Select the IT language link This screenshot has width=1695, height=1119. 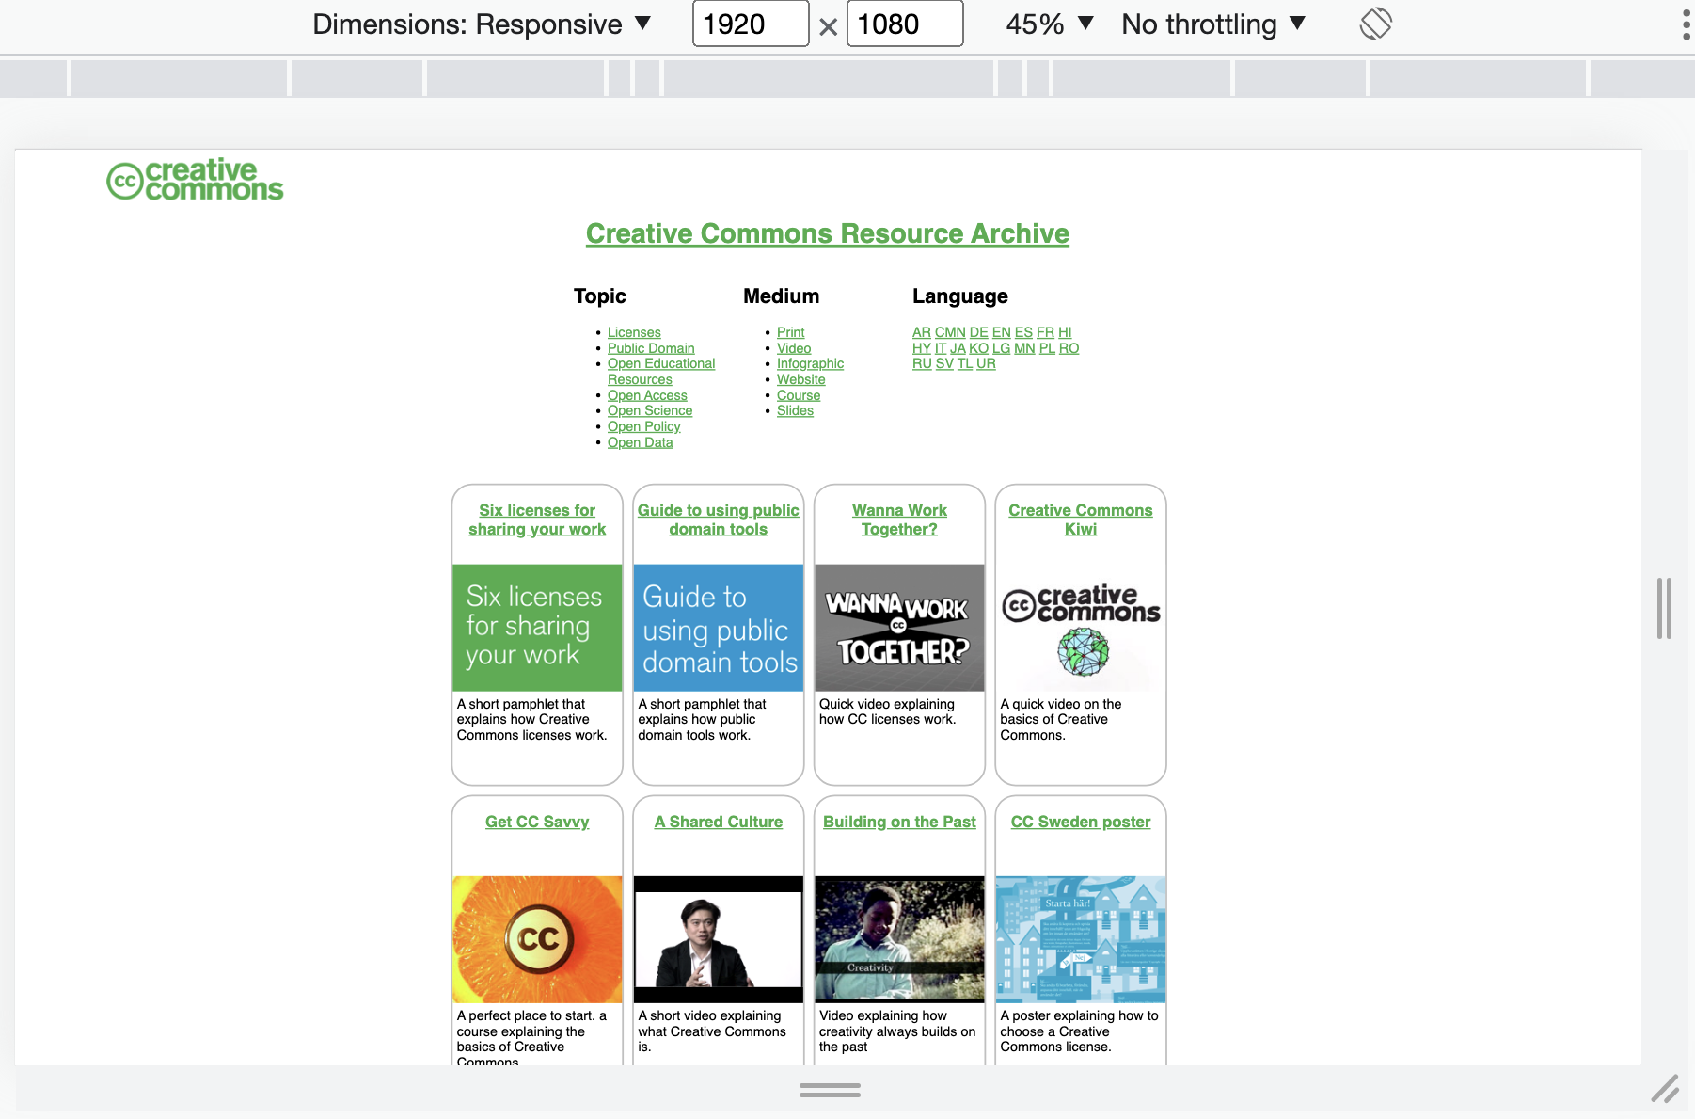pyautogui.click(x=941, y=348)
